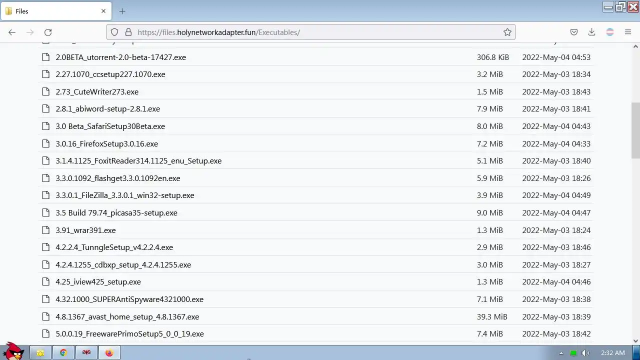Screen dimensions: 640x360
Task: Click the forward navigation arrow
Action: (30, 32)
